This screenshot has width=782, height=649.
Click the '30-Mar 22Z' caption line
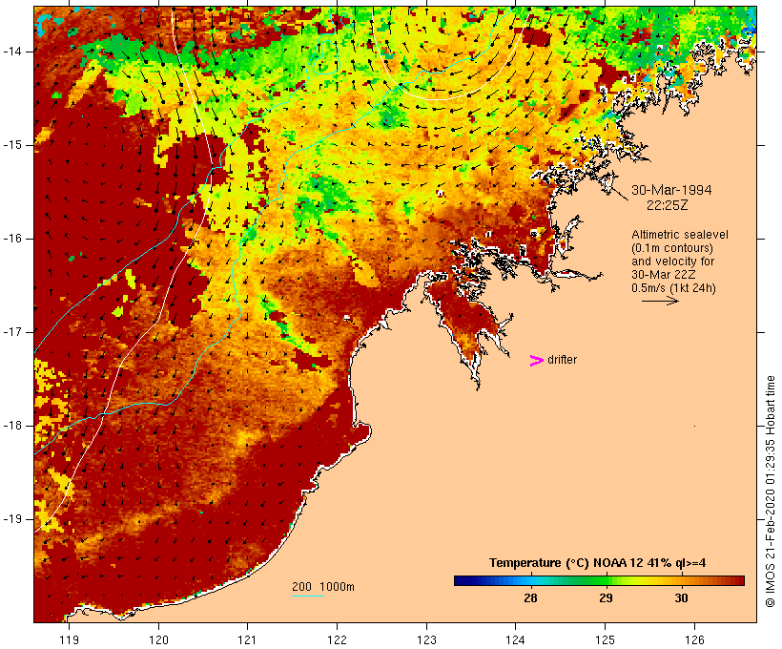pyautogui.click(x=664, y=275)
